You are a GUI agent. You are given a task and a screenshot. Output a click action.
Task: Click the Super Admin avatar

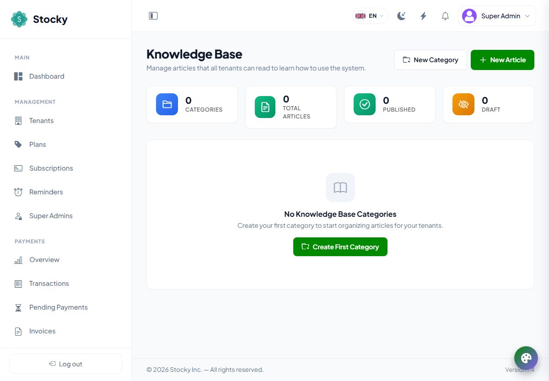[469, 16]
